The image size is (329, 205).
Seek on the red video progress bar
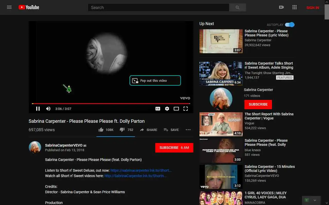coord(111,104)
